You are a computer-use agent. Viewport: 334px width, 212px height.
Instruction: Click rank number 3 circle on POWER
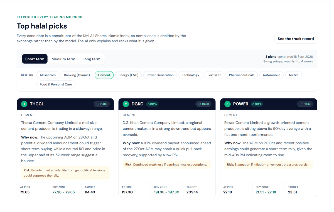227,104
